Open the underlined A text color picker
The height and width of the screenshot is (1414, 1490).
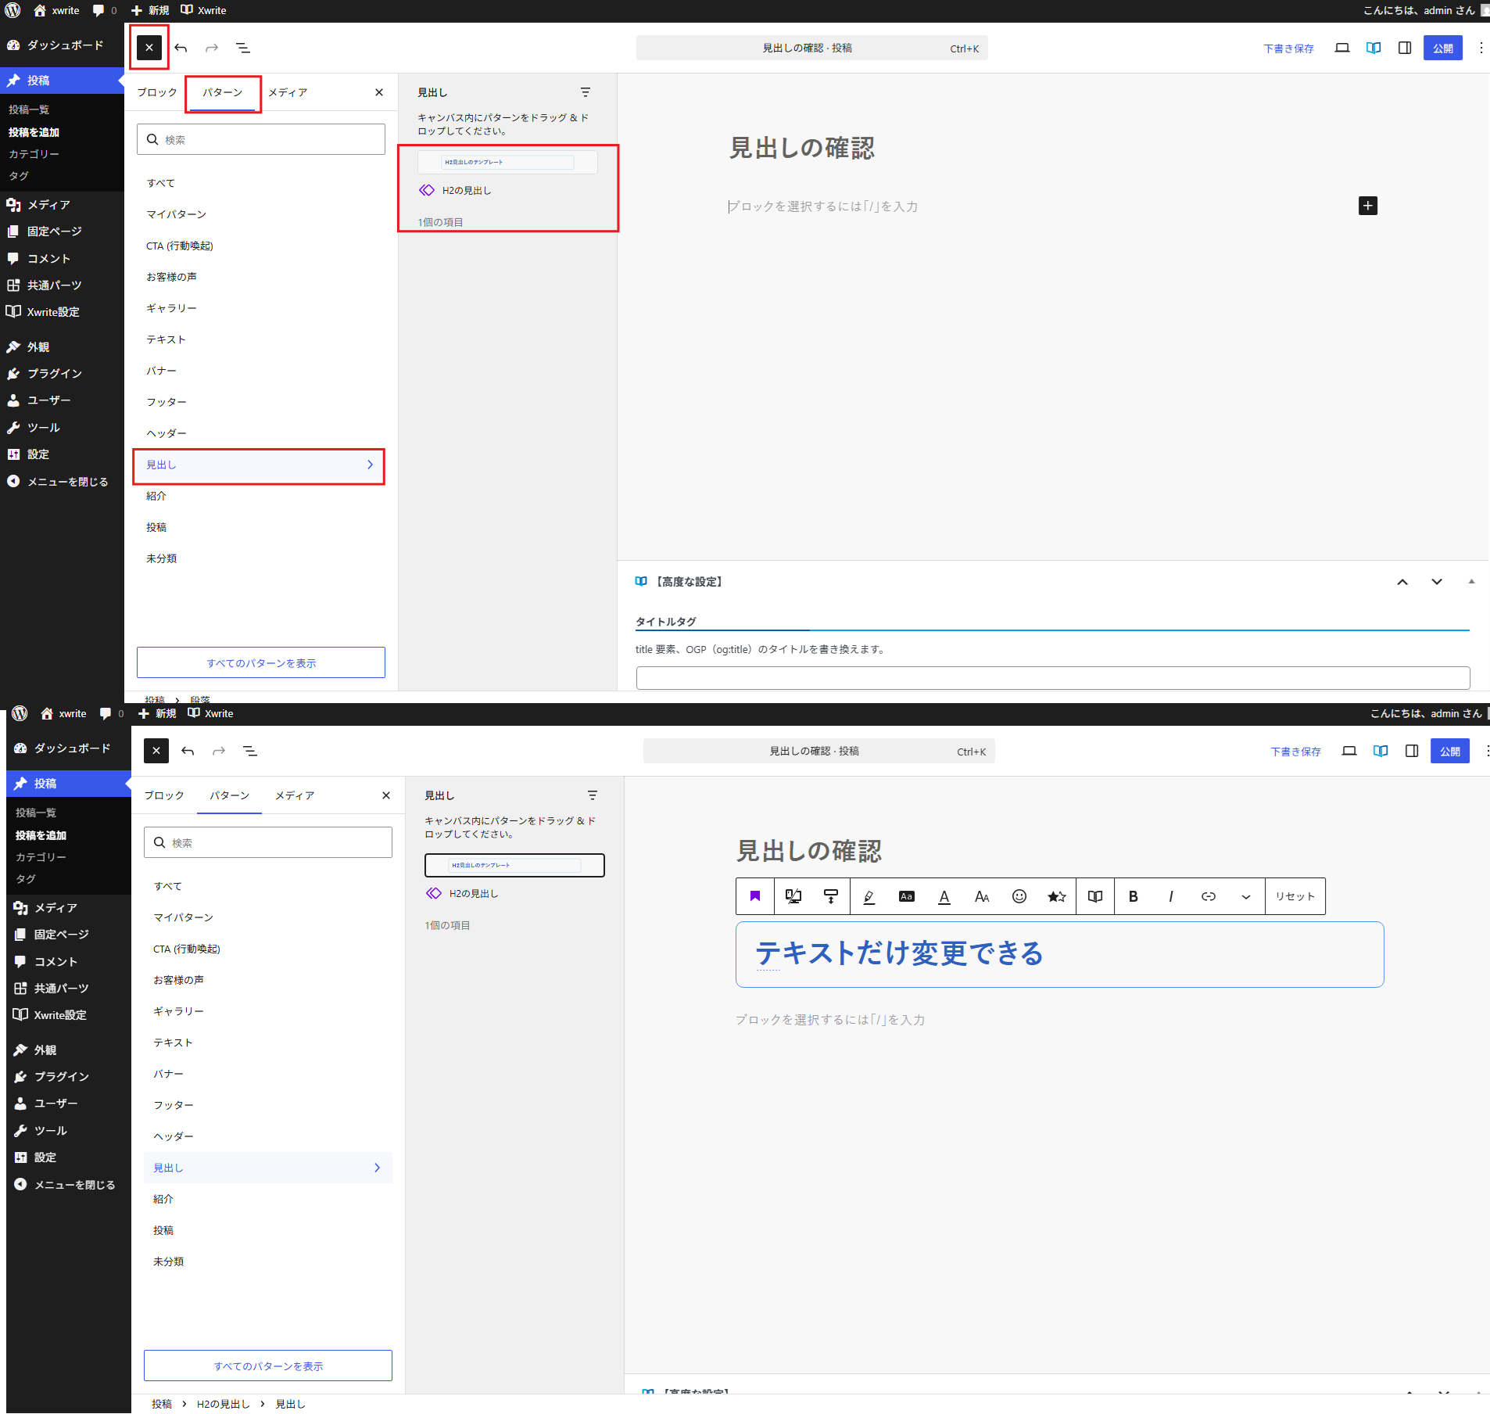(944, 896)
